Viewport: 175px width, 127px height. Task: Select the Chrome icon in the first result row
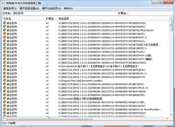[x=5, y=23]
